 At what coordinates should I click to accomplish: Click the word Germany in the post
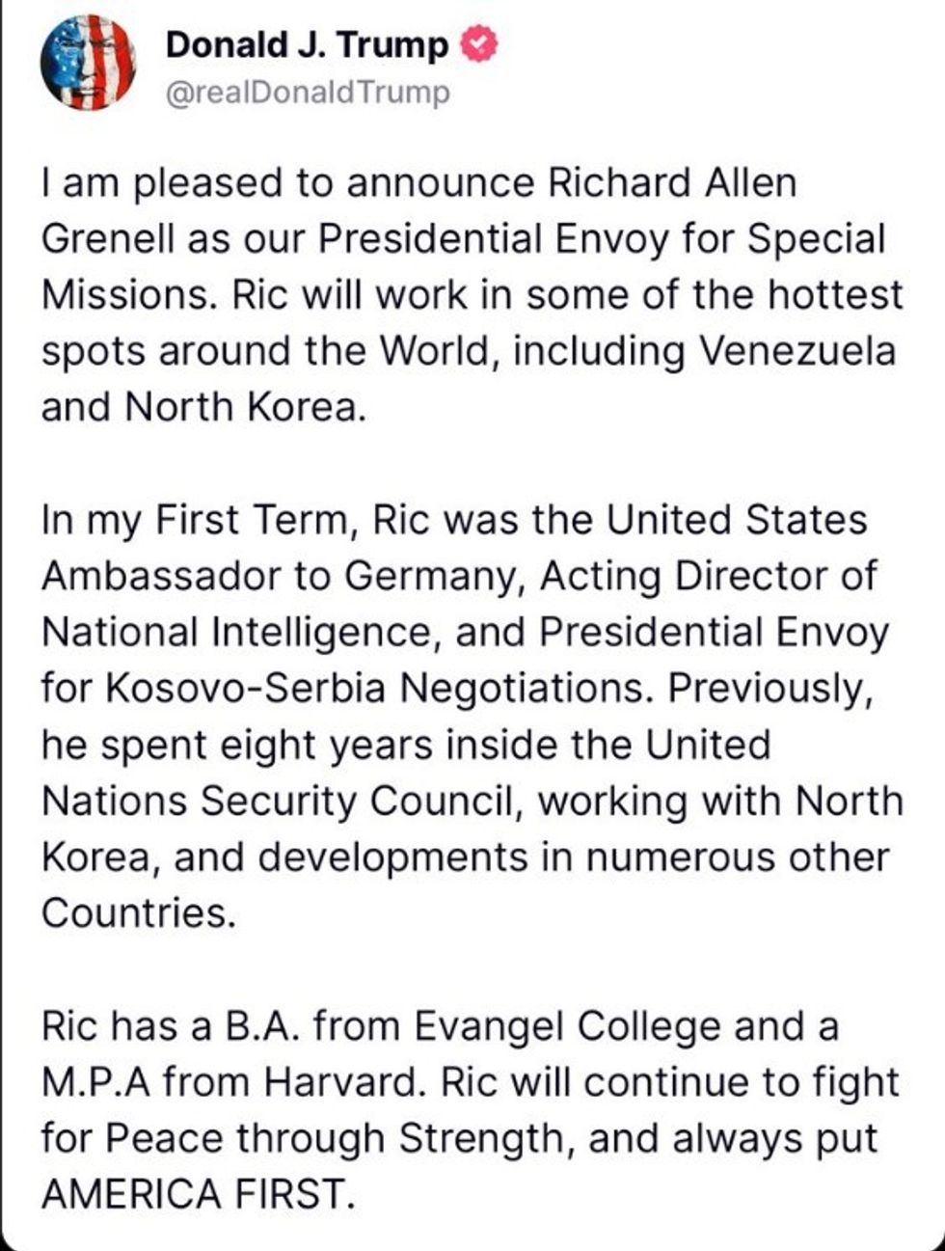pyautogui.click(x=433, y=576)
